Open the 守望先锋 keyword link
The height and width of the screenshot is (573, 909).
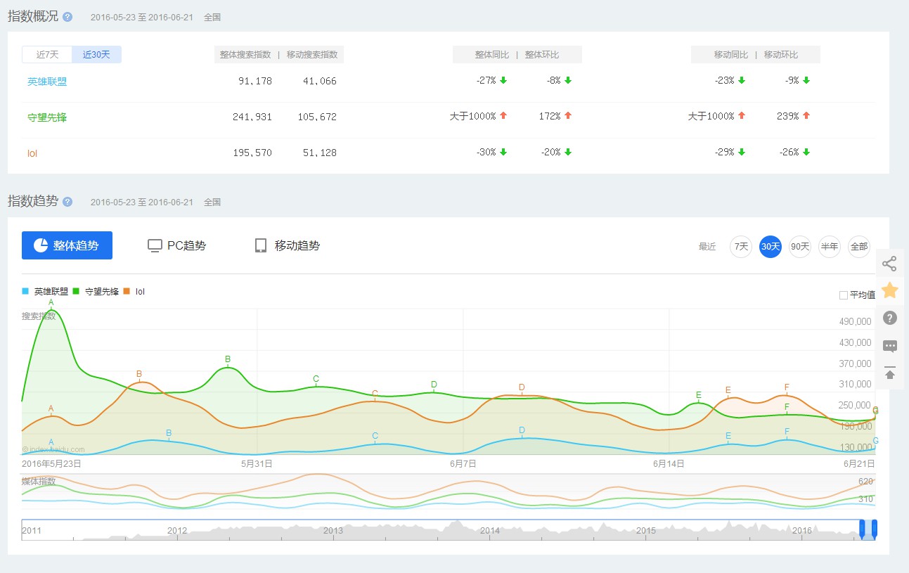click(47, 117)
